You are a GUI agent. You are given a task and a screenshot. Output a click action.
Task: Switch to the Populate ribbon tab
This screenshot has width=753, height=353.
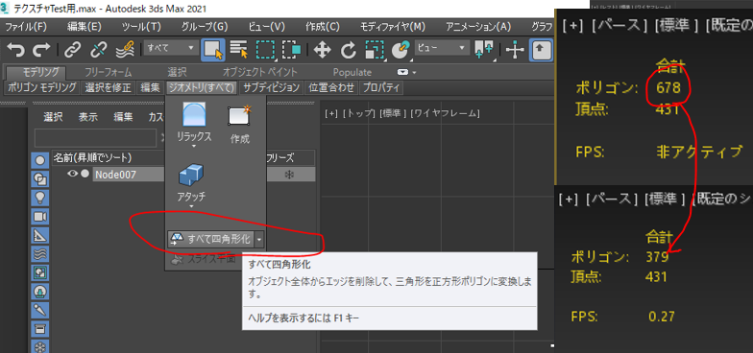352,73
